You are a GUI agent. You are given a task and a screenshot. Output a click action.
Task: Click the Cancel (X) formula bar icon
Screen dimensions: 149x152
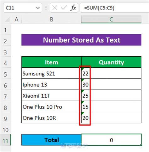pyautogui.click(x=55, y=8)
